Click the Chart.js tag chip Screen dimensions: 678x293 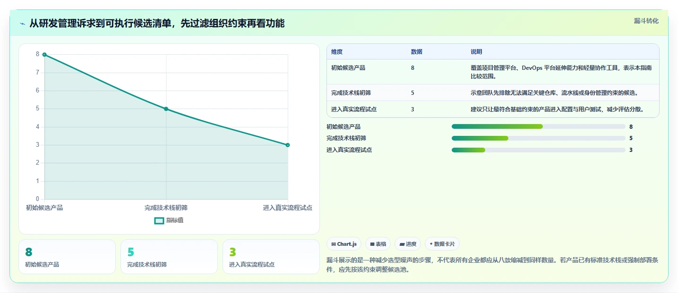(344, 244)
